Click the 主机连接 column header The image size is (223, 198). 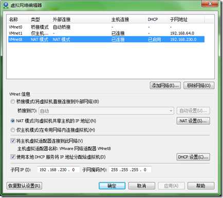128,19
